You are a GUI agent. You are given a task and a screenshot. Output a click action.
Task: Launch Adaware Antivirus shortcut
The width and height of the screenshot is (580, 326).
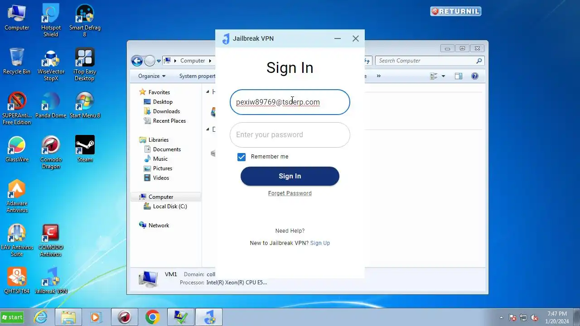coord(17,197)
